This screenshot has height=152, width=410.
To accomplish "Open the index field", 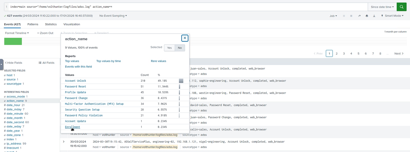I will point(10,139).
